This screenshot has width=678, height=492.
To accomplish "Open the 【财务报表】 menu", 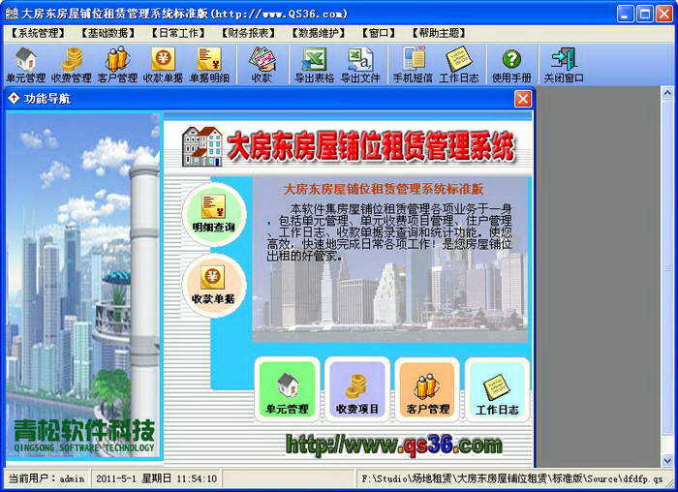I will coord(248,33).
